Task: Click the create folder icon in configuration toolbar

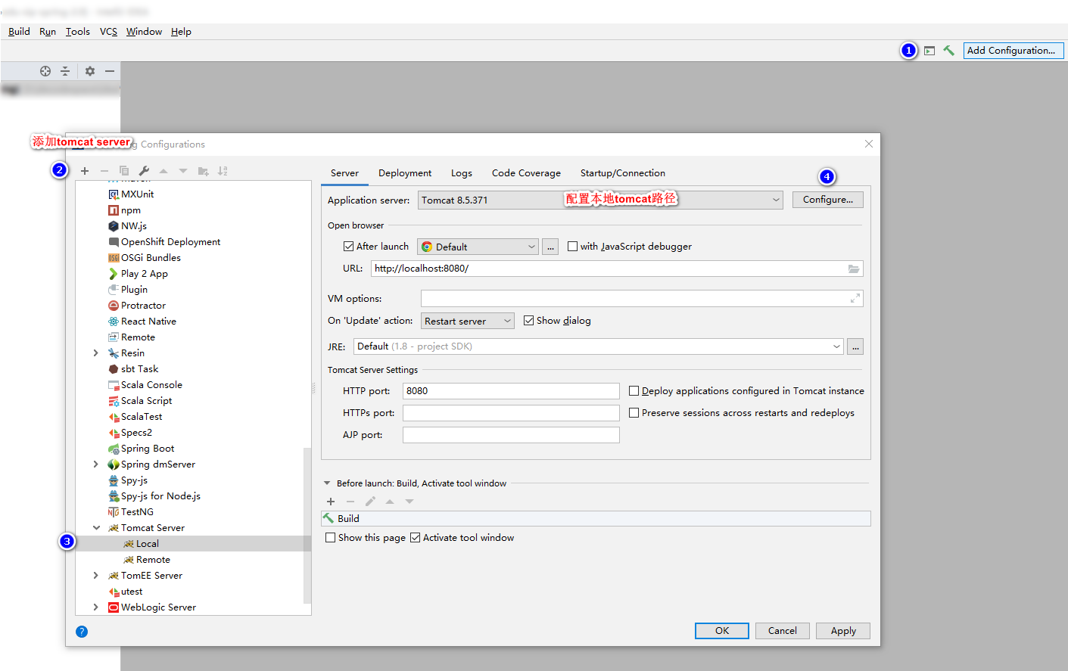Action: coord(203,171)
